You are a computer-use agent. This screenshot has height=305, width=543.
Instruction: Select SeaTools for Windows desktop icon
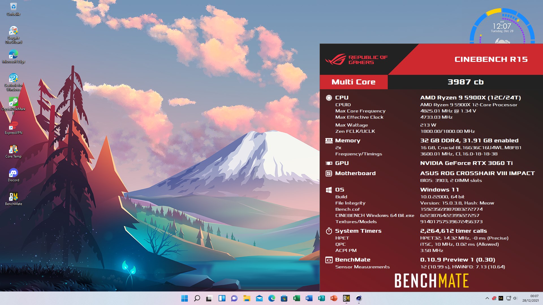[13, 82]
